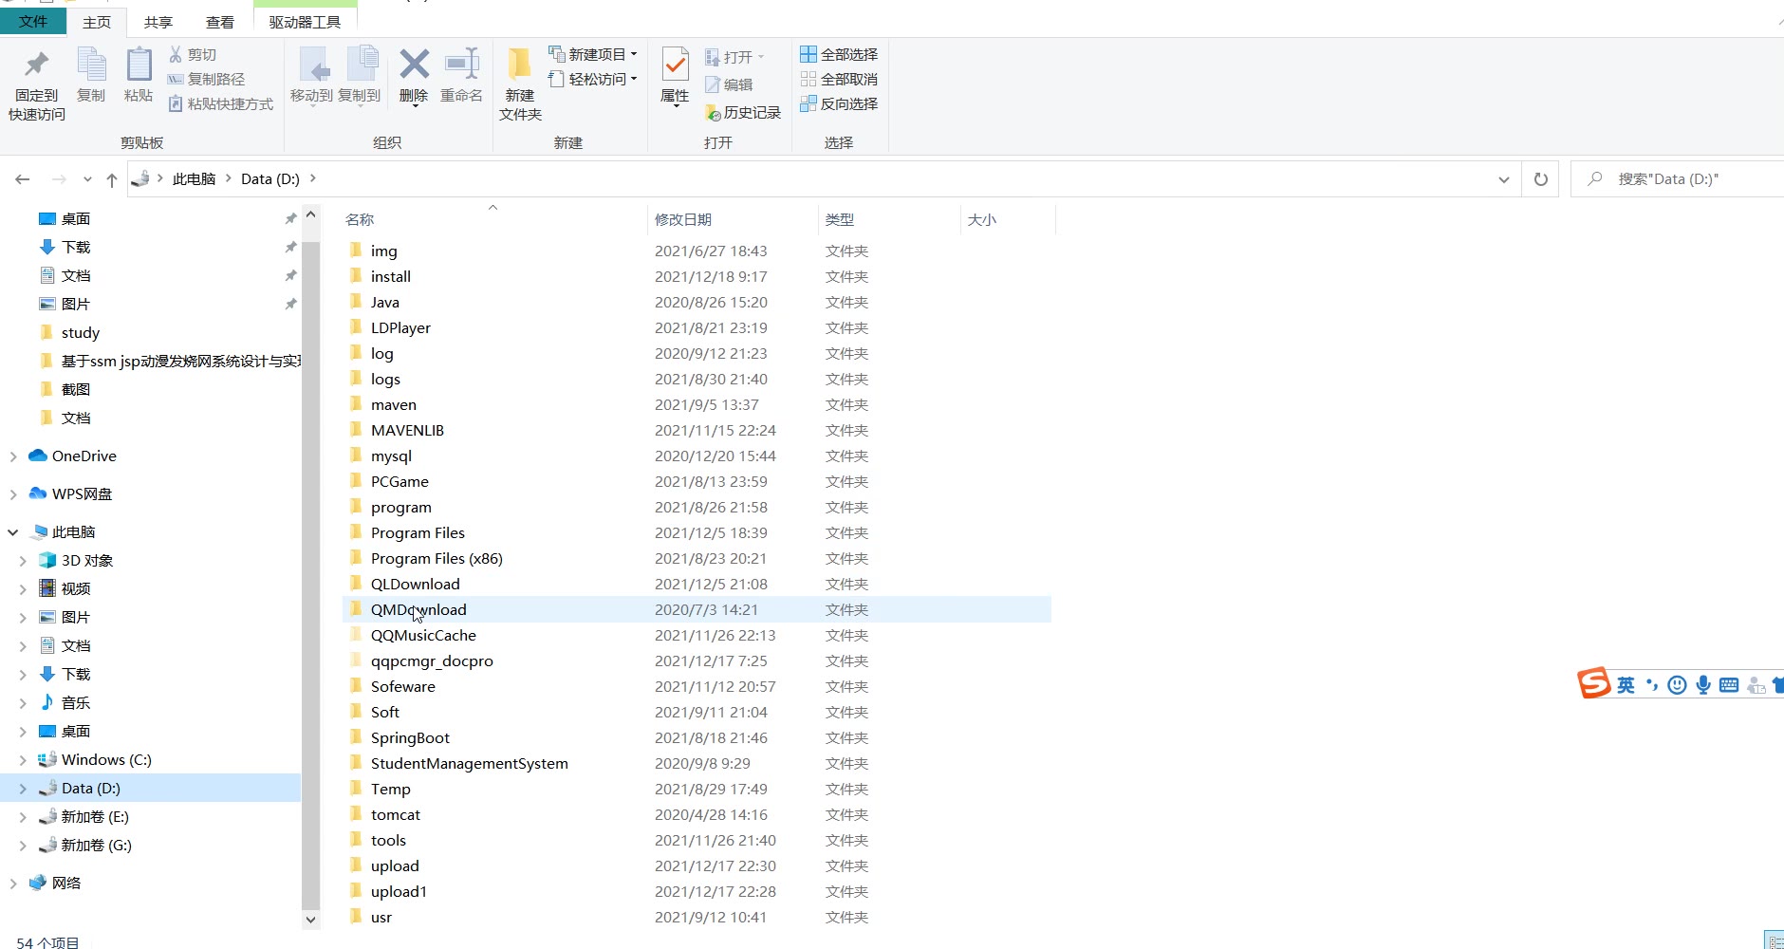This screenshot has height=949, width=1784.
Task: Click navigation pane scroll up arrow
Action: (x=310, y=214)
